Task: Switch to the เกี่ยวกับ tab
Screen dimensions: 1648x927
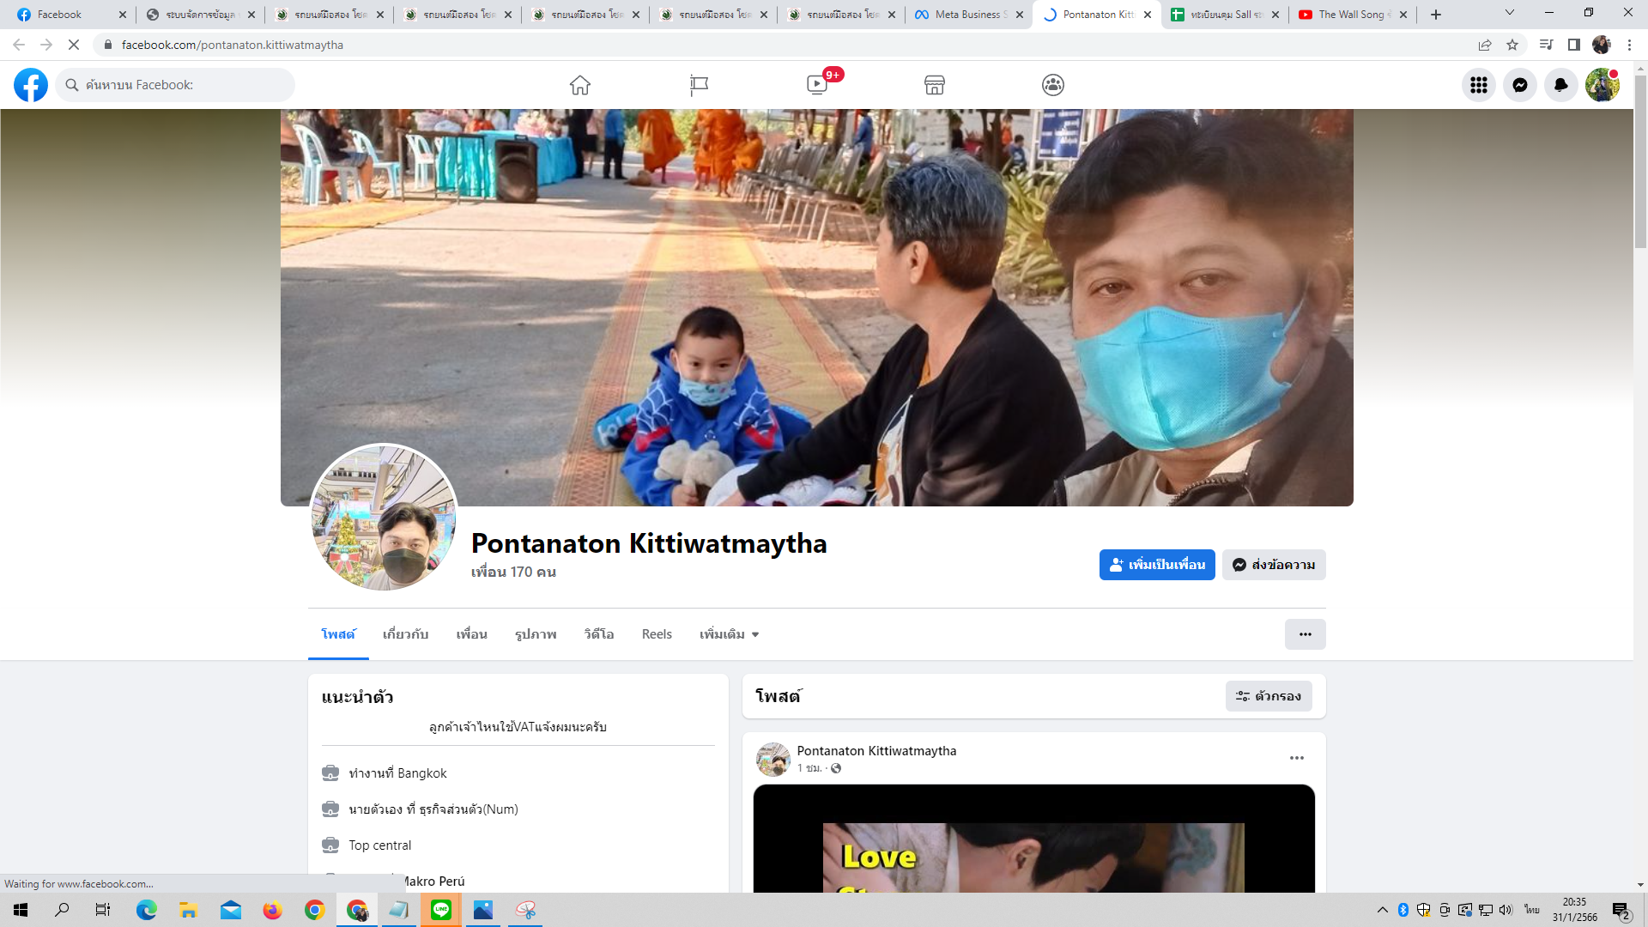Action: pos(405,634)
